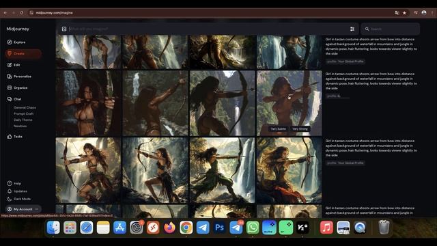437x246 pixels.
Task: Click the Search field
Action: (x=390, y=29)
